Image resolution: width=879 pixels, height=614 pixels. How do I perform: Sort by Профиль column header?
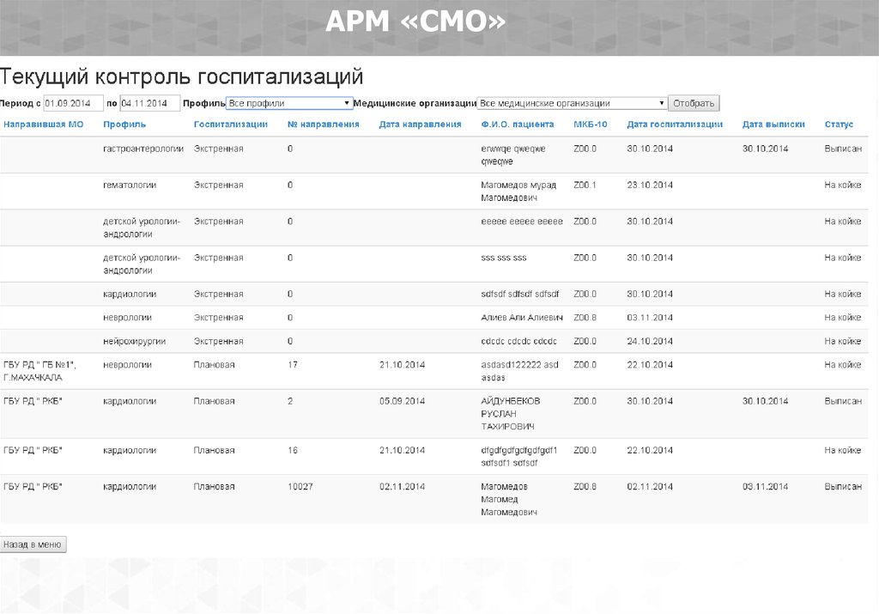point(118,125)
